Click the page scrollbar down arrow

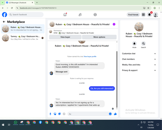[161, 118]
